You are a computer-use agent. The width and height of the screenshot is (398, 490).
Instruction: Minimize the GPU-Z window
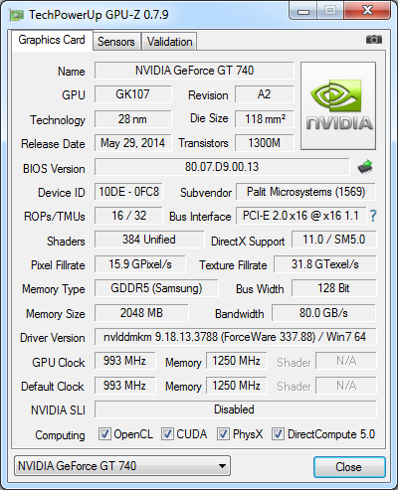pyautogui.click(x=303, y=11)
